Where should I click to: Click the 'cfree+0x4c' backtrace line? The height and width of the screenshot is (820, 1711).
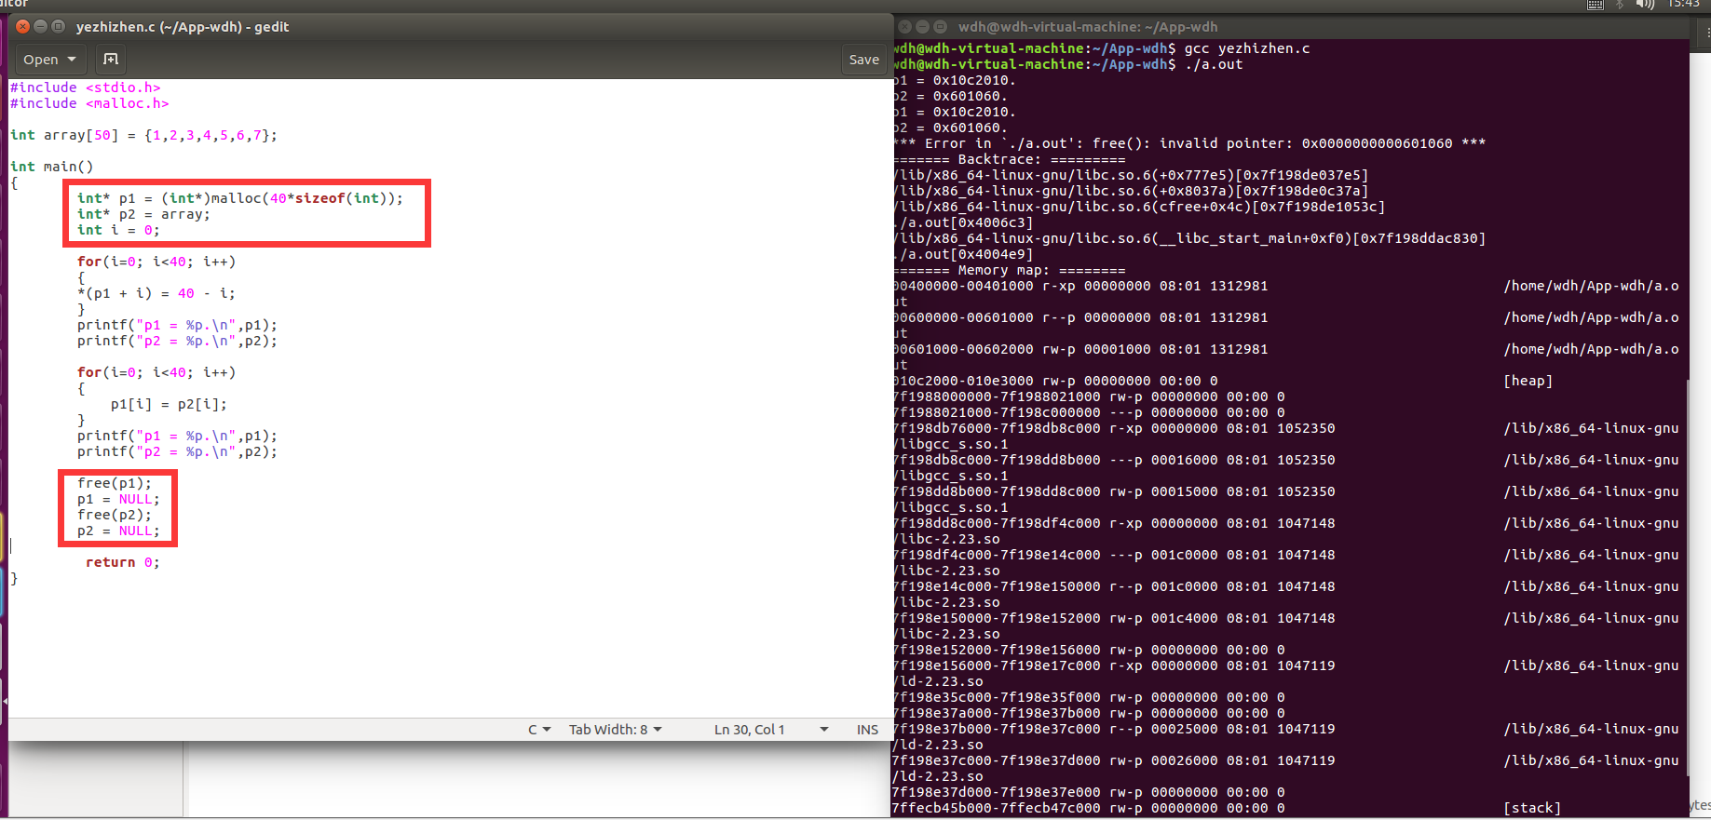click(x=1140, y=207)
